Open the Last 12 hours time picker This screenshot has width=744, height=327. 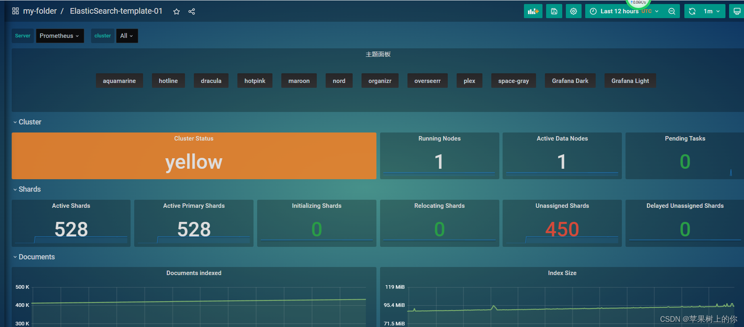coord(624,11)
